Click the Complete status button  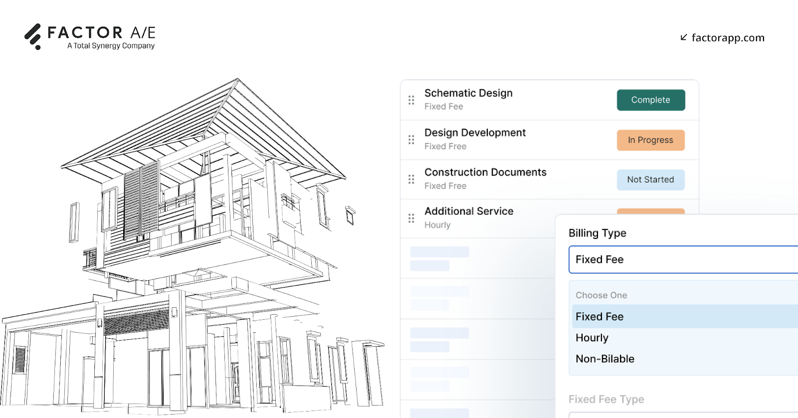click(x=651, y=100)
